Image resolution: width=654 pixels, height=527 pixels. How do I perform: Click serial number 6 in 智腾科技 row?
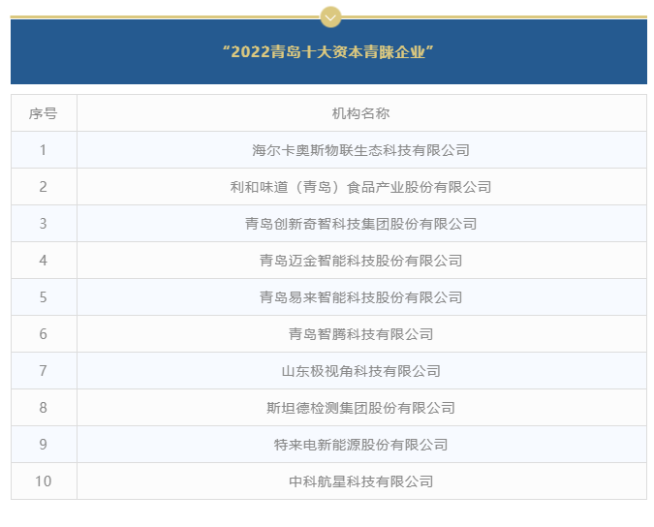tap(43, 334)
